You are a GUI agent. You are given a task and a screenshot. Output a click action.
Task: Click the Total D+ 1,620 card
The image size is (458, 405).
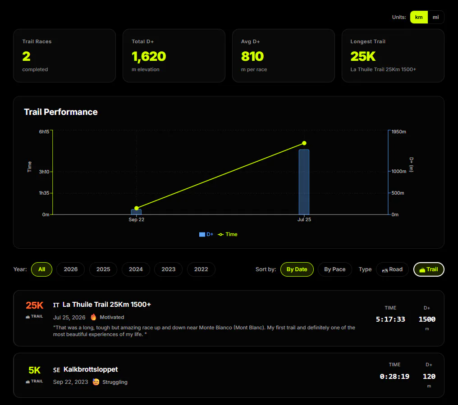[174, 55]
